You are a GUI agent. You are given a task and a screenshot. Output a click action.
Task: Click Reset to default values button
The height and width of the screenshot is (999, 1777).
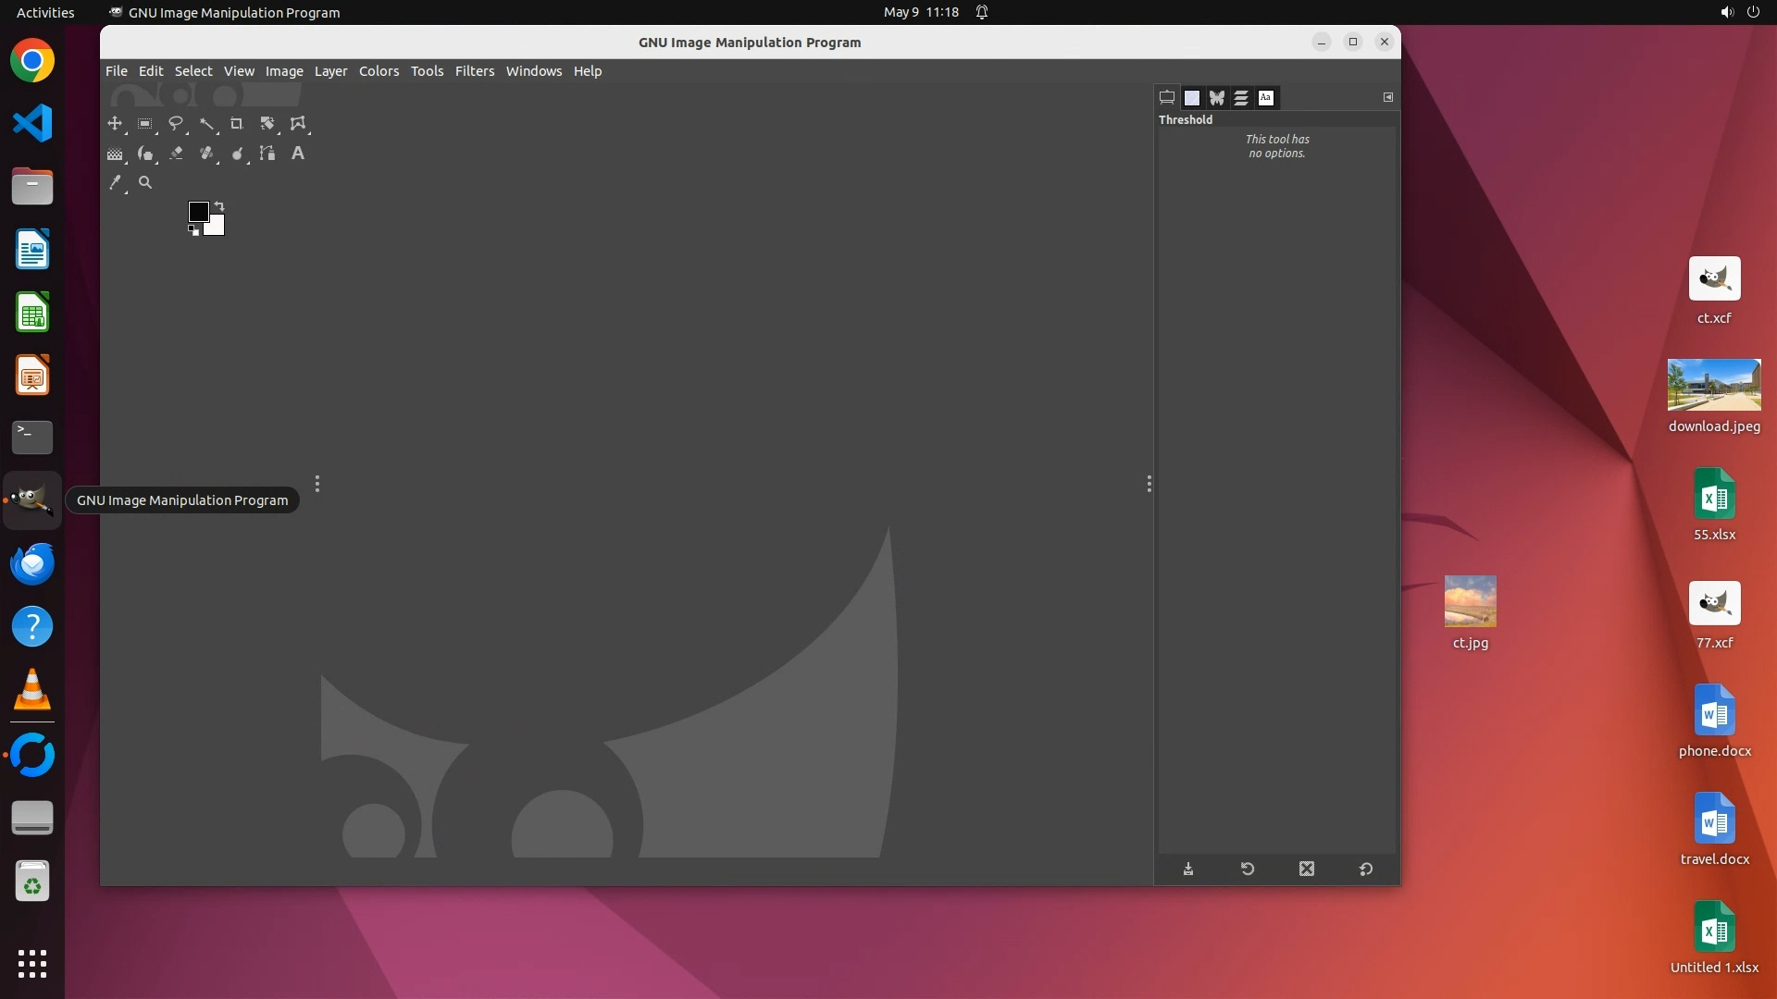(x=1365, y=869)
